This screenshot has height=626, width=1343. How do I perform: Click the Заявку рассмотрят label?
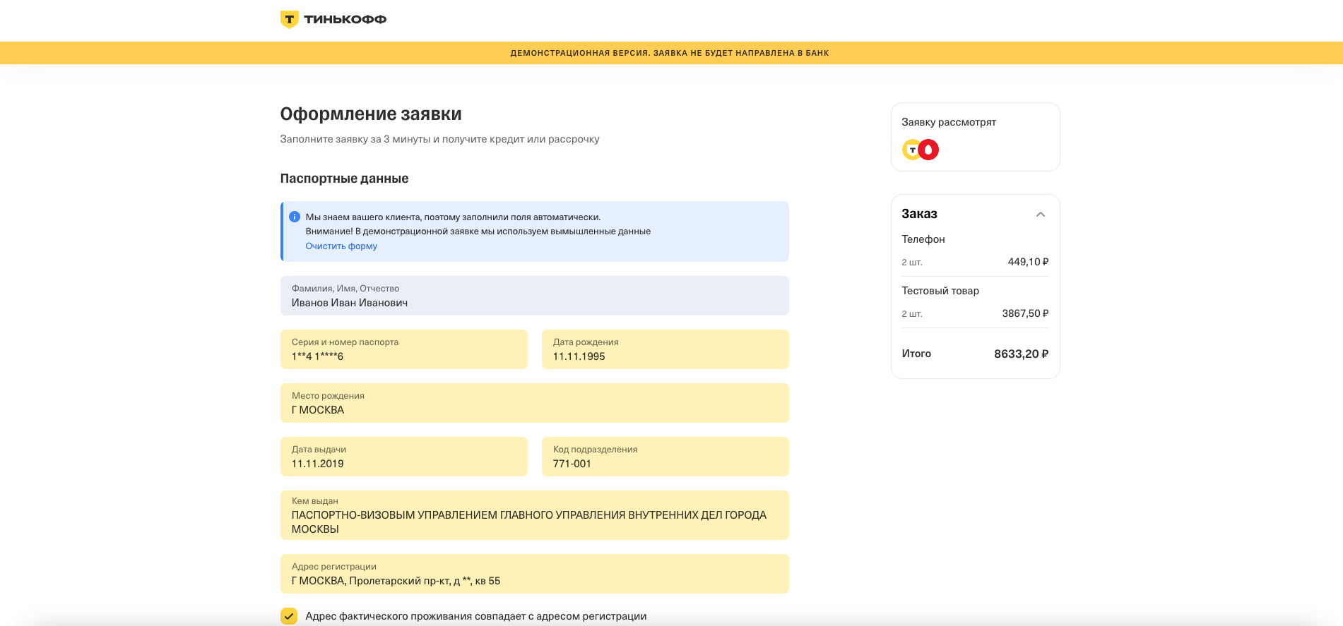click(949, 122)
